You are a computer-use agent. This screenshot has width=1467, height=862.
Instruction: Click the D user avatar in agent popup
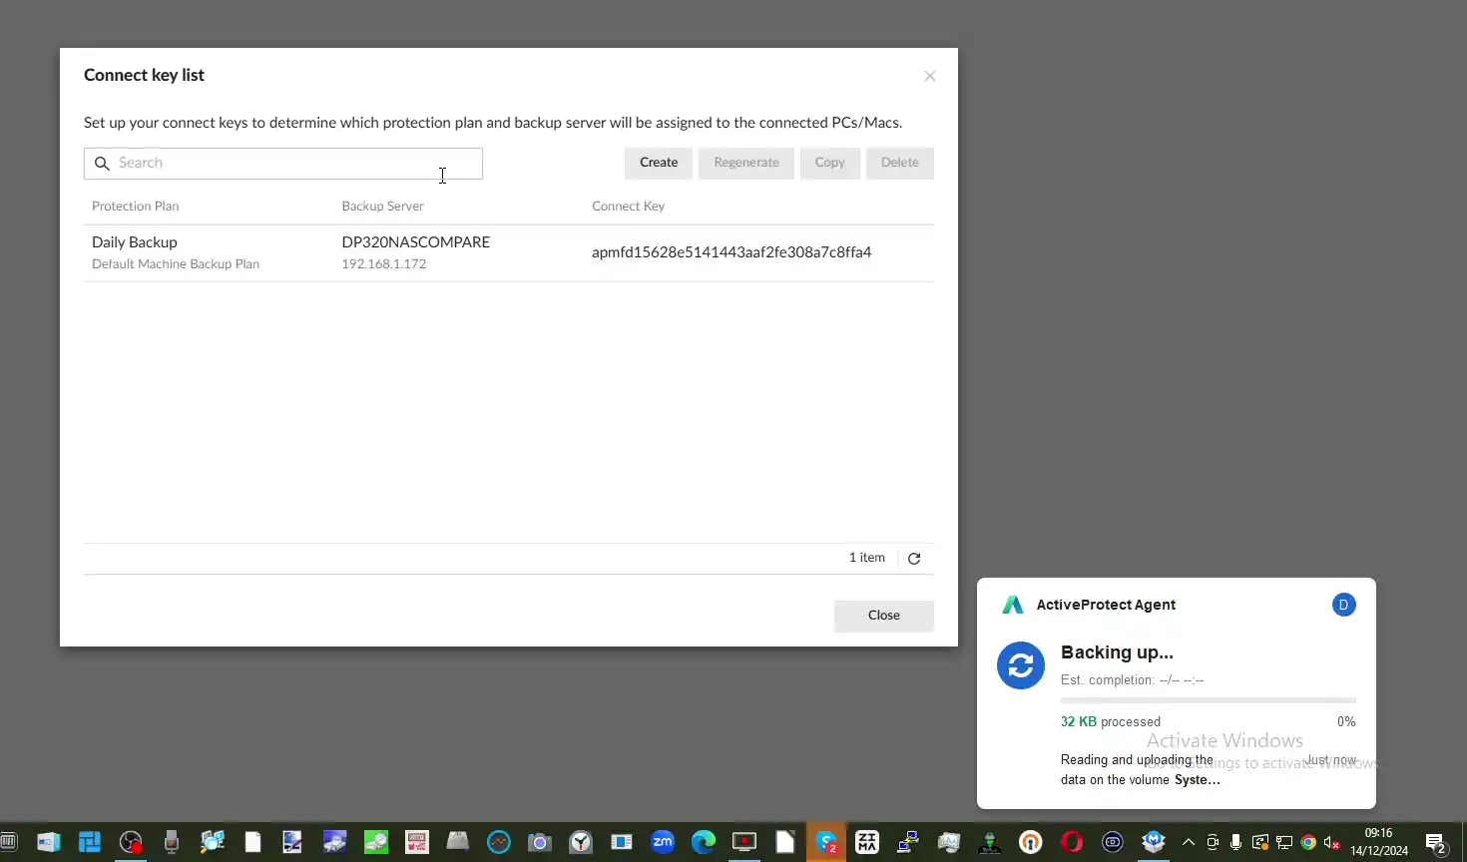click(x=1344, y=605)
